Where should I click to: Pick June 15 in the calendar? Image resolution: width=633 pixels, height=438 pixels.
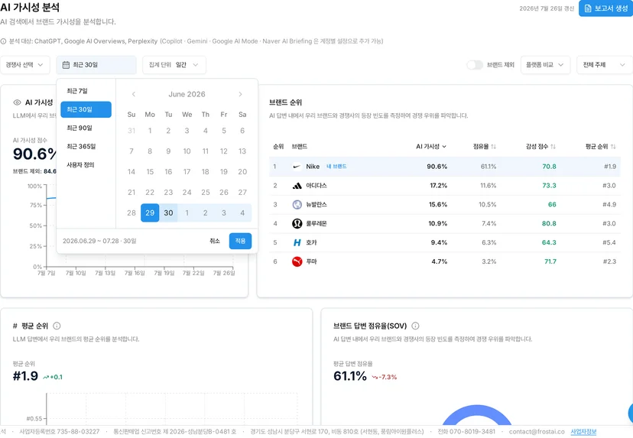tap(150, 171)
